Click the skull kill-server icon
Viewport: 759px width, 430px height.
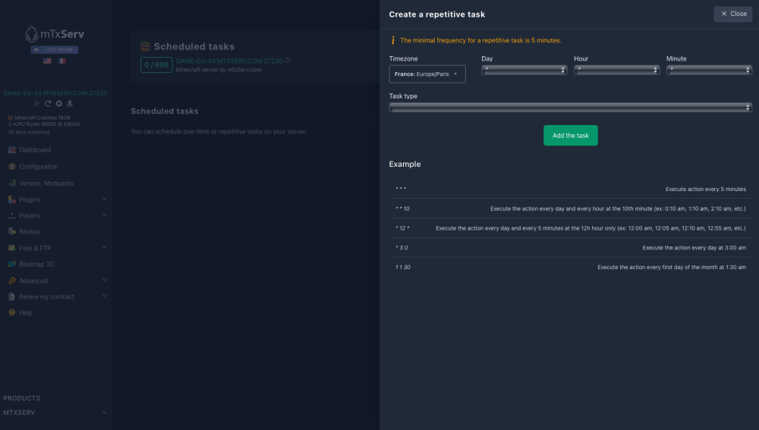(70, 103)
